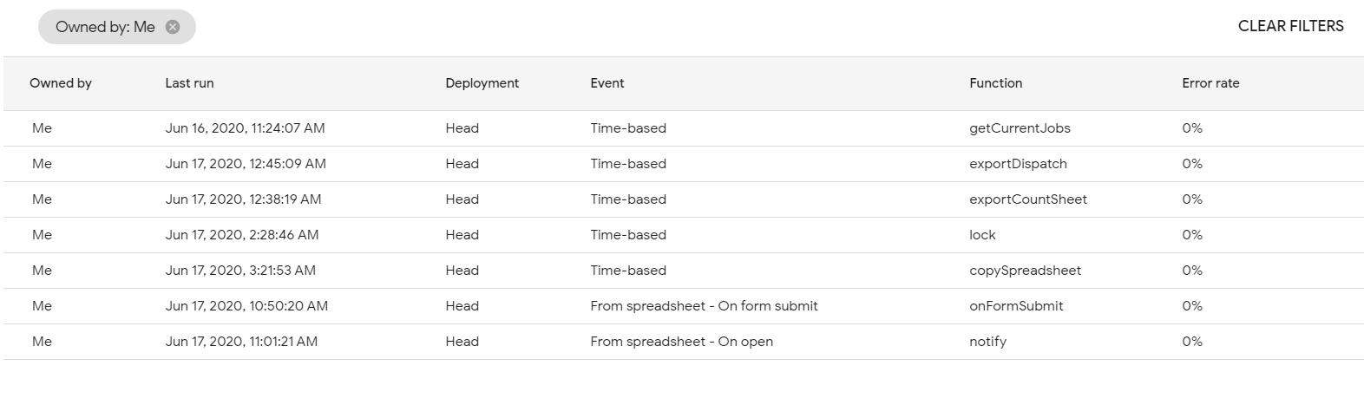Click the Jun 17, 2020, 3:21:53 AM timestamp
Image resolution: width=1364 pixels, height=405 pixels.
pos(240,271)
